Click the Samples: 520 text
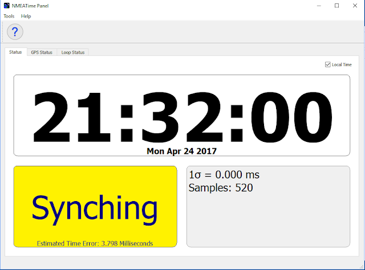 point(221,187)
